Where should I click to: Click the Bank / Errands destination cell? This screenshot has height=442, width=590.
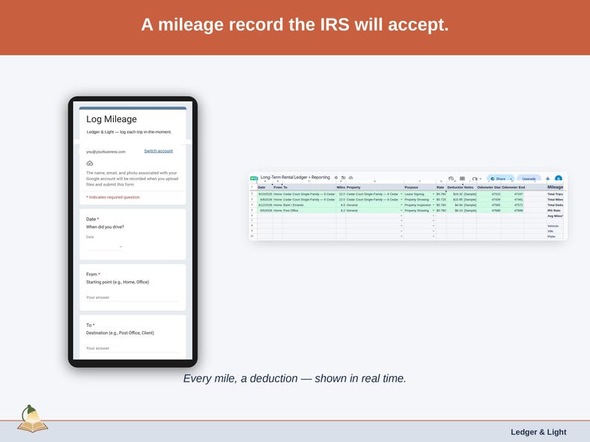(x=309, y=205)
